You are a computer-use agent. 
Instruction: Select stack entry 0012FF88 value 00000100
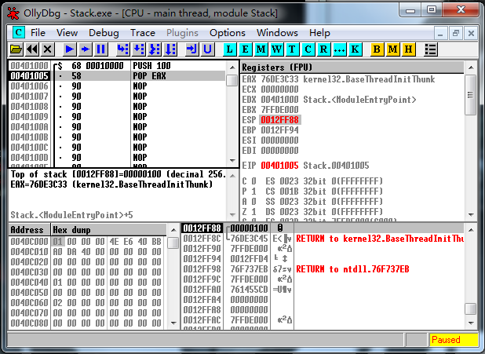249,228
